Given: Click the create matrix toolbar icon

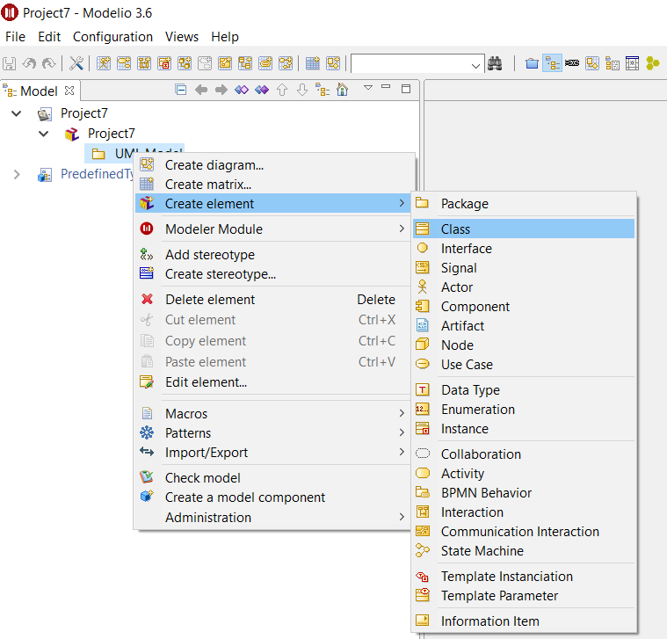Looking at the screenshot, I should click(313, 64).
